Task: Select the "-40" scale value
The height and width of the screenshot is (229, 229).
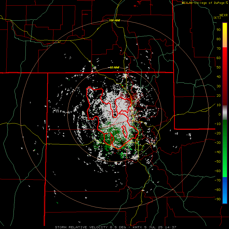Action: pos(218,152)
